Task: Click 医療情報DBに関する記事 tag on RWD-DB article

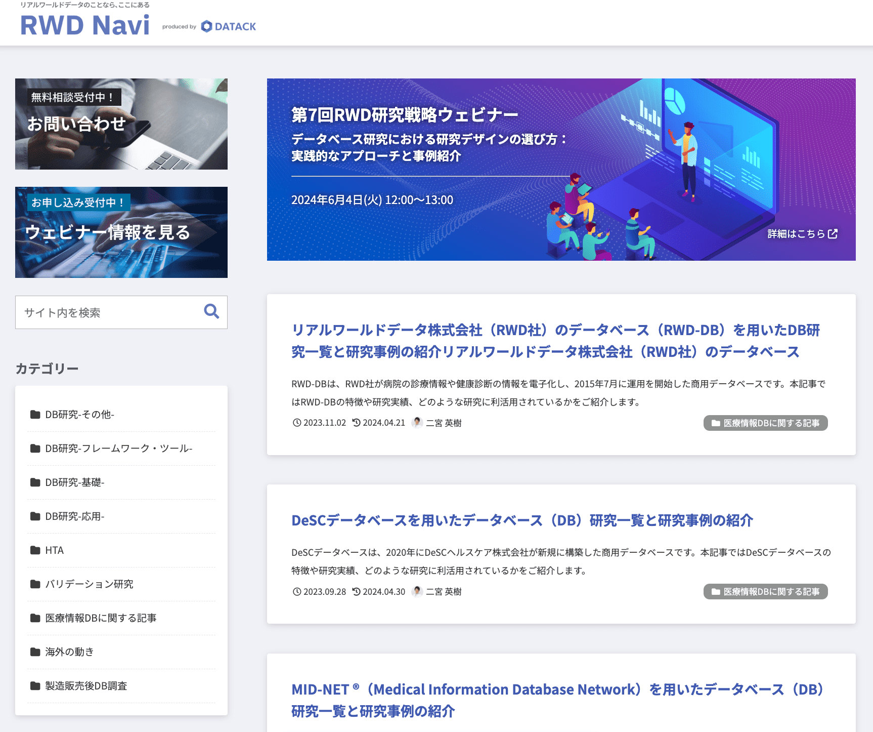Action: 766,423
